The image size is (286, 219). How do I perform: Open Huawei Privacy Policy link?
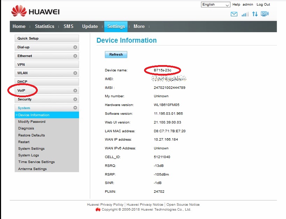(x=105, y=205)
